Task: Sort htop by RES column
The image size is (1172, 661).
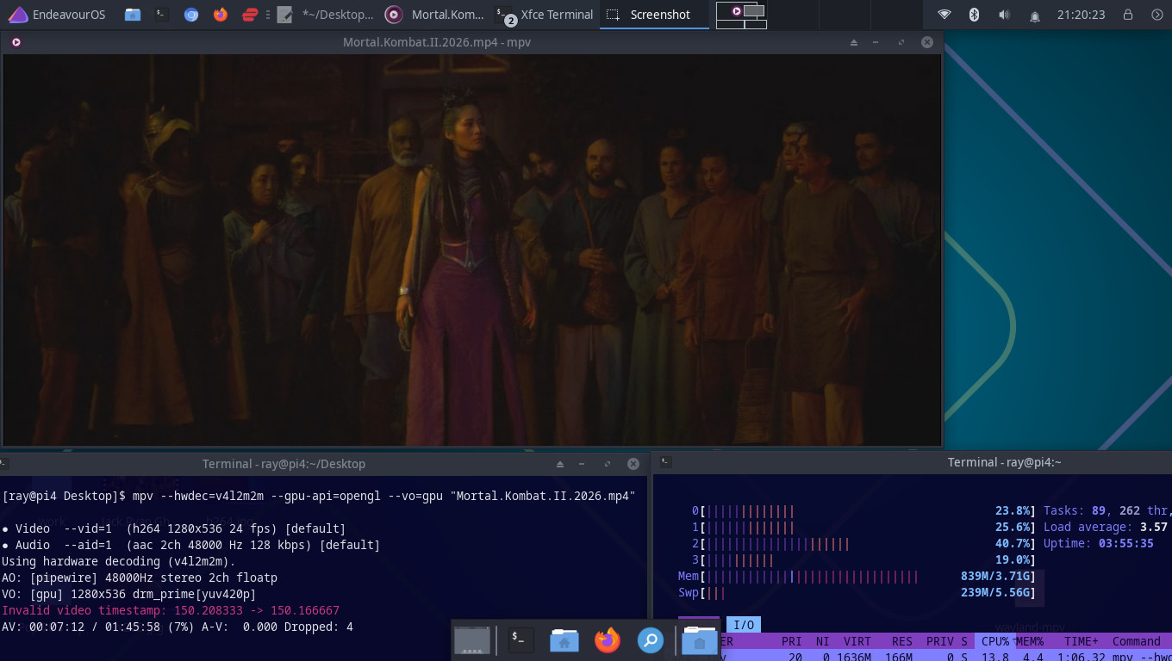Action: [901, 641]
